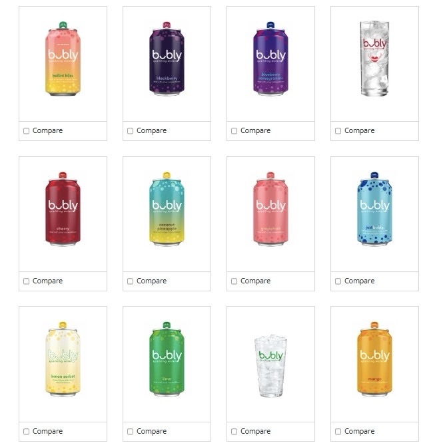Open the blue just bubly can
The image size is (433, 447).
tap(374, 209)
